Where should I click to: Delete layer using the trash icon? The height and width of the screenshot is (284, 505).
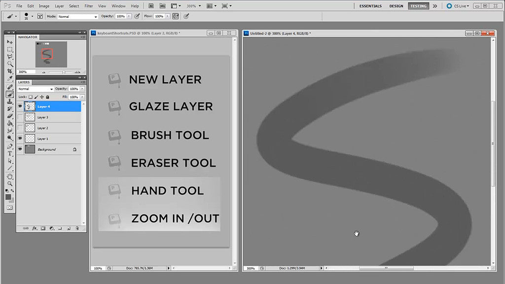pos(77,228)
